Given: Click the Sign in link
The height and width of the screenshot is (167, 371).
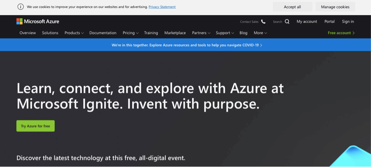Looking at the screenshot, I should pos(348,22).
